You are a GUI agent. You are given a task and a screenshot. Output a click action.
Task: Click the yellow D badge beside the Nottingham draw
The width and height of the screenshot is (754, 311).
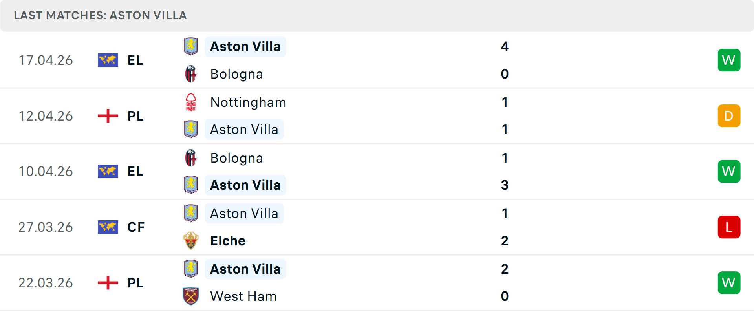[x=729, y=116]
